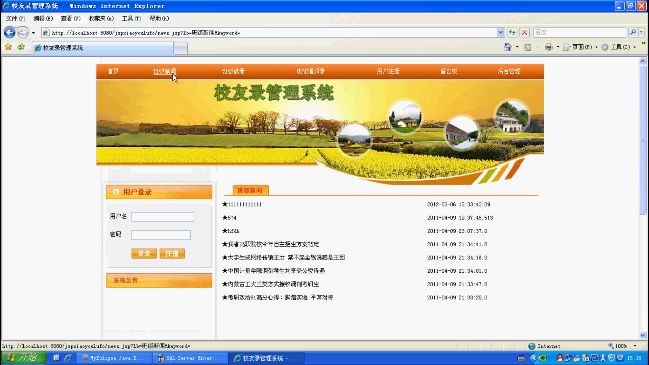
Task: Expand hidden tray icons arrow
Action: pos(533,358)
